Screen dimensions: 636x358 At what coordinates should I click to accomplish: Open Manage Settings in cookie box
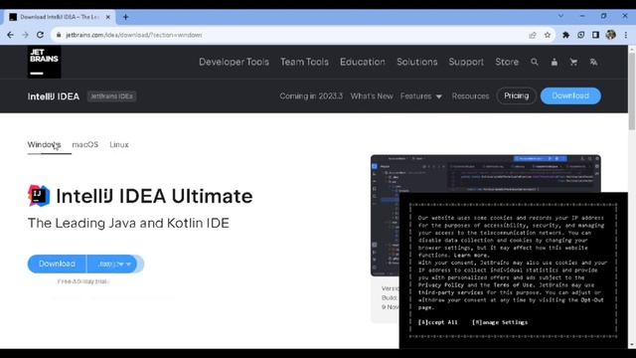pyautogui.click(x=500, y=322)
